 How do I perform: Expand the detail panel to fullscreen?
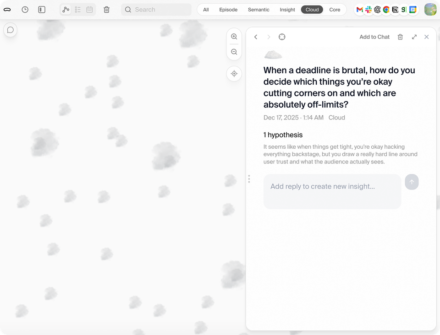pyautogui.click(x=414, y=37)
